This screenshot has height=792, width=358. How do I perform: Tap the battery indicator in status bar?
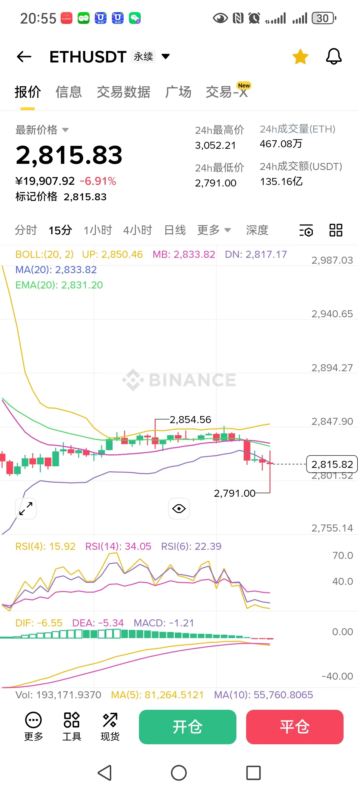pyautogui.click(x=324, y=18)
